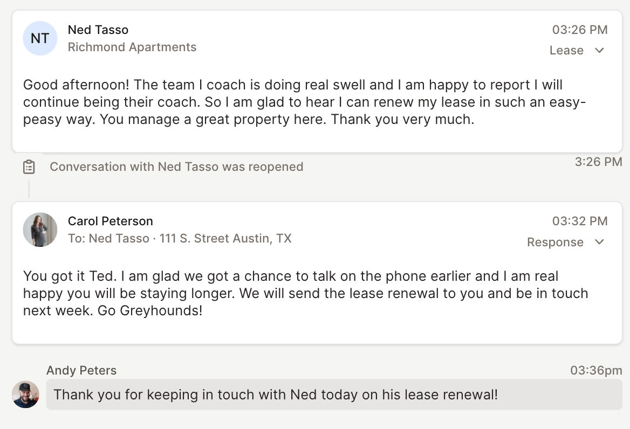Open Carol Peterson's profile photo
The height and width of the screenshot is (429, 630).
[x=40, y=230]
